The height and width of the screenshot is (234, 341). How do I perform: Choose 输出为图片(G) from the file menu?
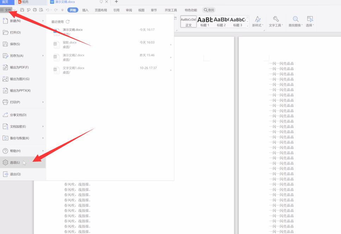click(x=23, y=79)
